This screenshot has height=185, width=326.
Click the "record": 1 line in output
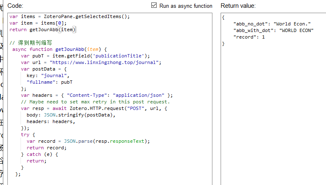(249, 37)
